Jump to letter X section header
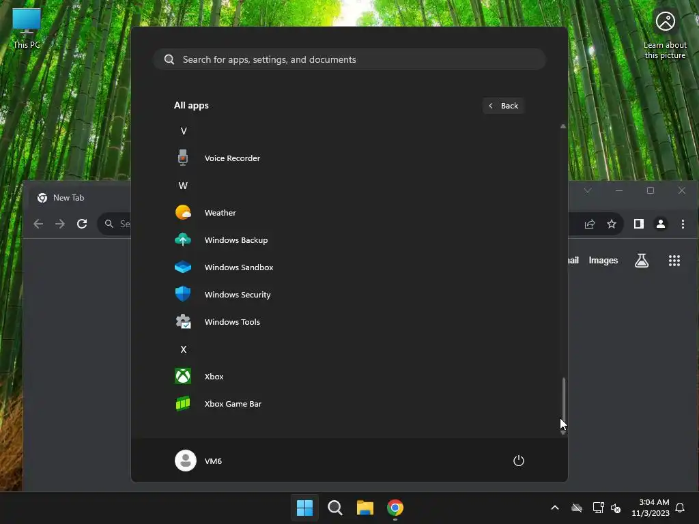The image size is (699, 524). click(x=183, y=349)
